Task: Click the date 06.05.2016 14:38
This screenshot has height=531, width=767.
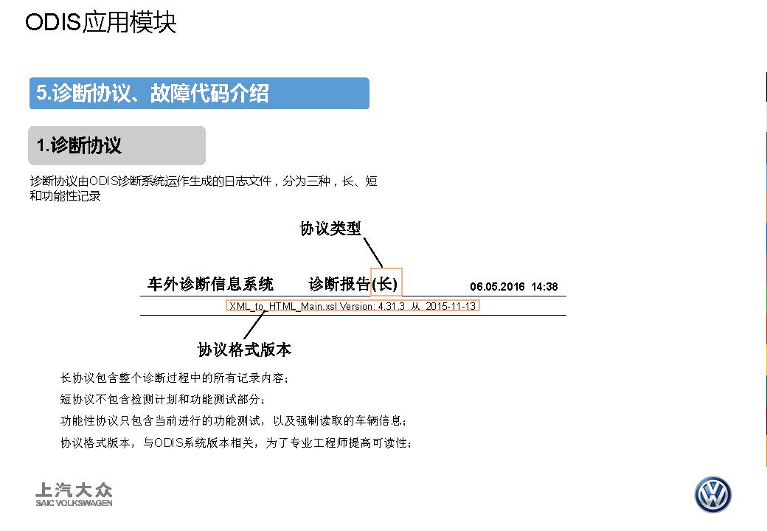Action: (x=513, y=287)
